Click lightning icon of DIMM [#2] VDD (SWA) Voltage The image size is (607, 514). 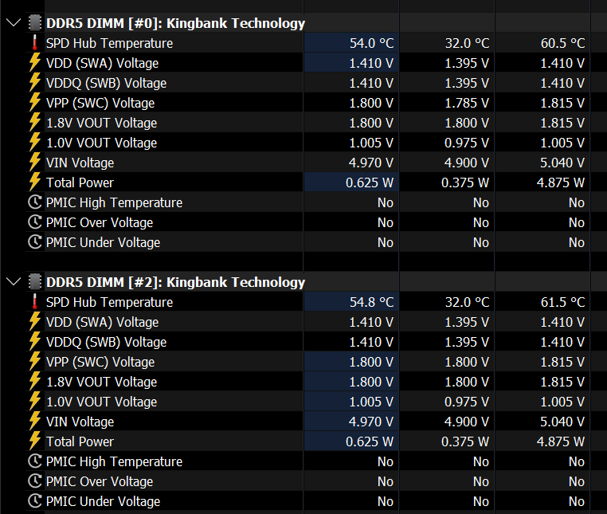[35, 322]
